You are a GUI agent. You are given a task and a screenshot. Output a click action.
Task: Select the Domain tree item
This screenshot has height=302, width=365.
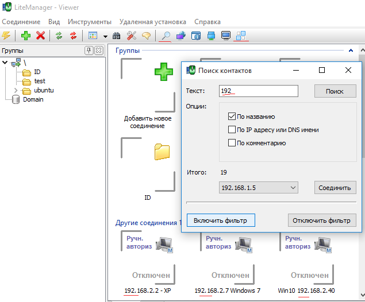(x=33, y=99)
